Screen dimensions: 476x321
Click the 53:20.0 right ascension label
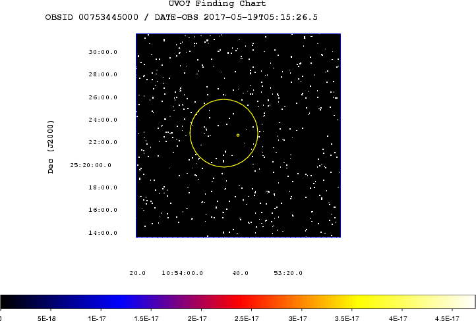(x=288, y=273)
